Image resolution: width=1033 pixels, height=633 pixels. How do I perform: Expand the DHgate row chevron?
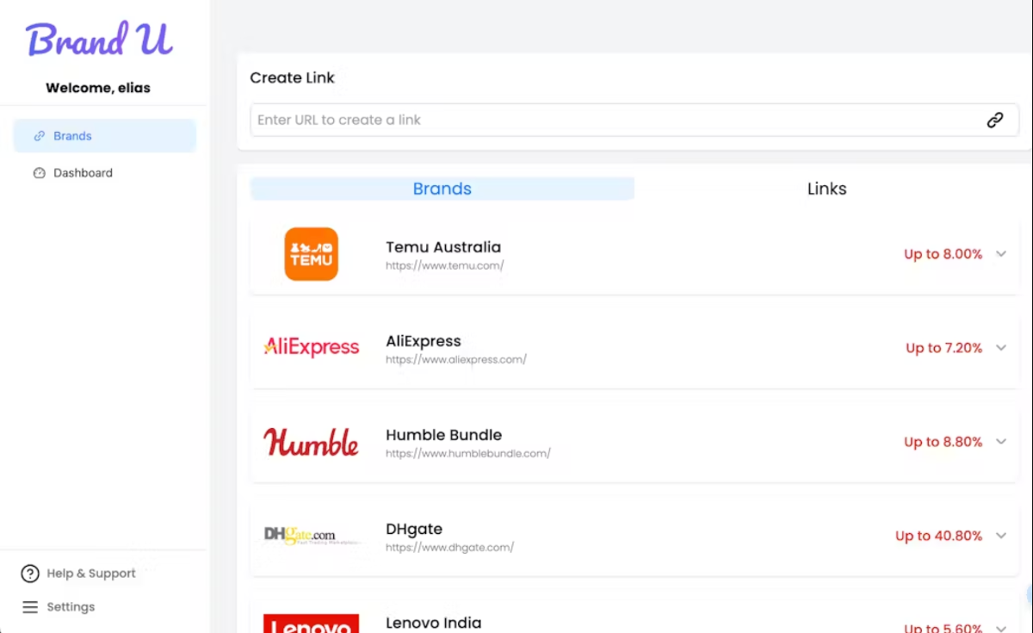click(x=1001, y=536)
